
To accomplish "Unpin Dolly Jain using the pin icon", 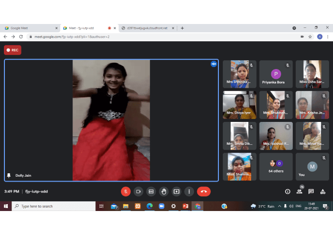I will [9, 175].
